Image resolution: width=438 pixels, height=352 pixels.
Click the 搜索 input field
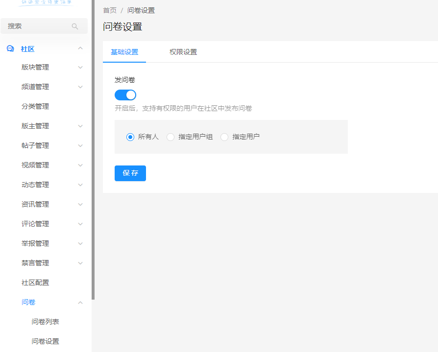[x=44, y=26]
